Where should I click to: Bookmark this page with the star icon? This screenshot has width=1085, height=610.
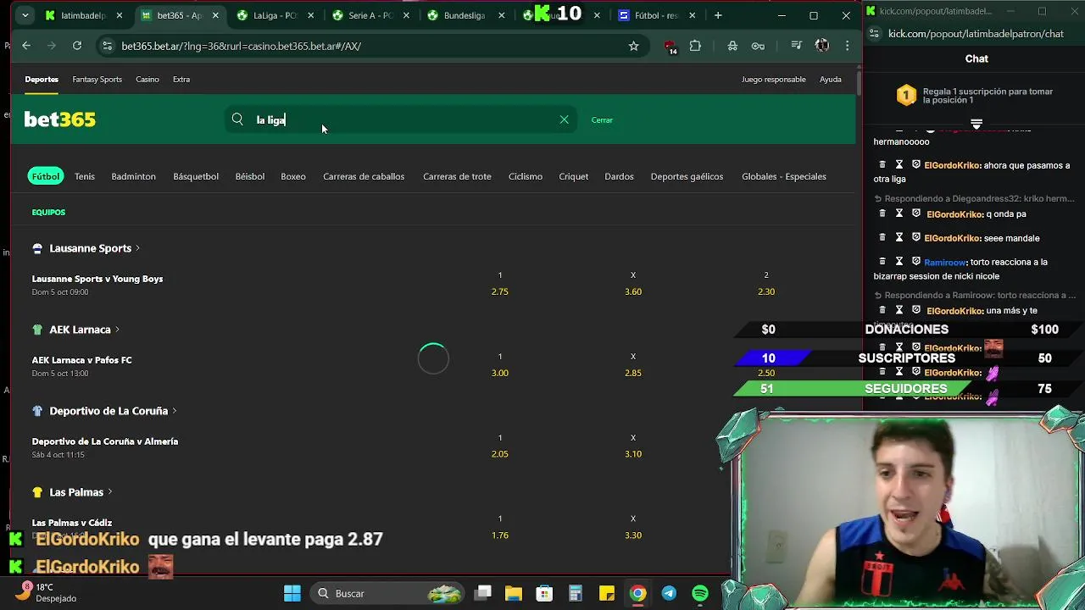[x=633, y=46]
